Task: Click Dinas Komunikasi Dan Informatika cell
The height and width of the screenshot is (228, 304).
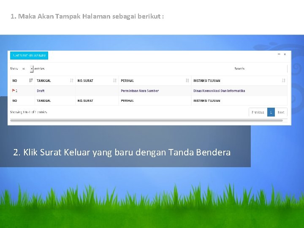Action: pos(219,91)
